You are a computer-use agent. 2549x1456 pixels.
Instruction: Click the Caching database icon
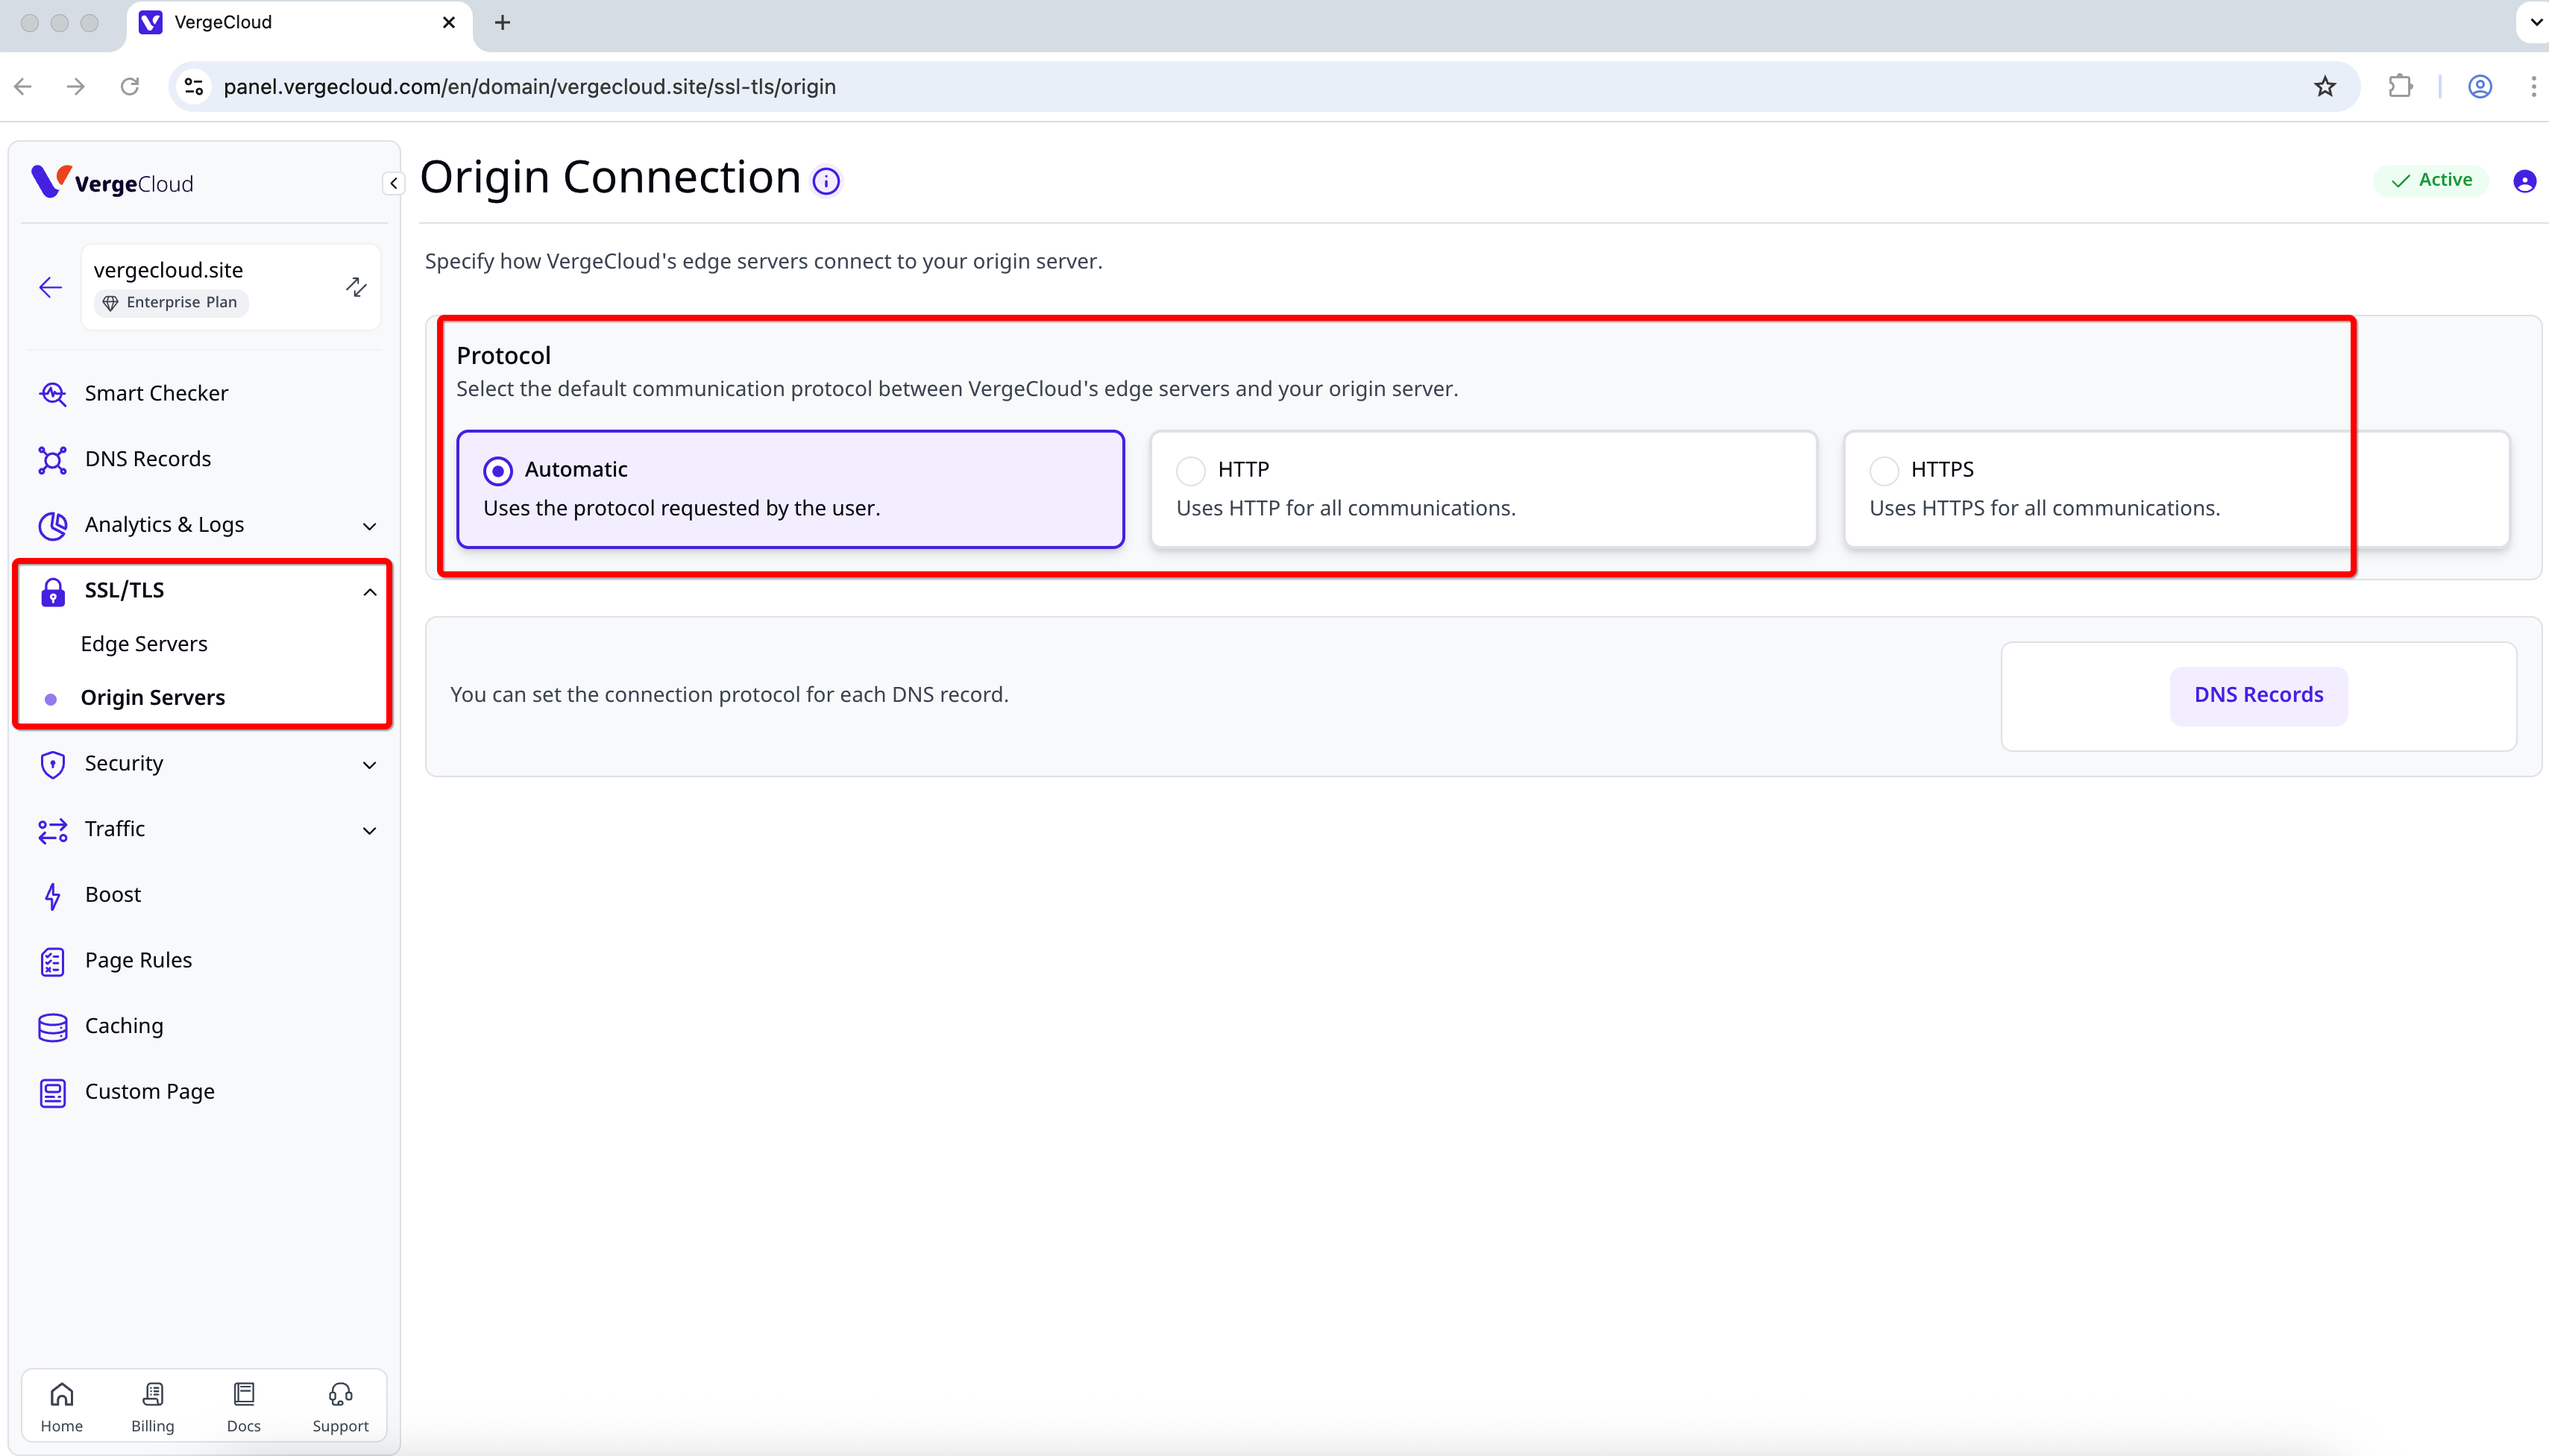[x=53, y=1027]
